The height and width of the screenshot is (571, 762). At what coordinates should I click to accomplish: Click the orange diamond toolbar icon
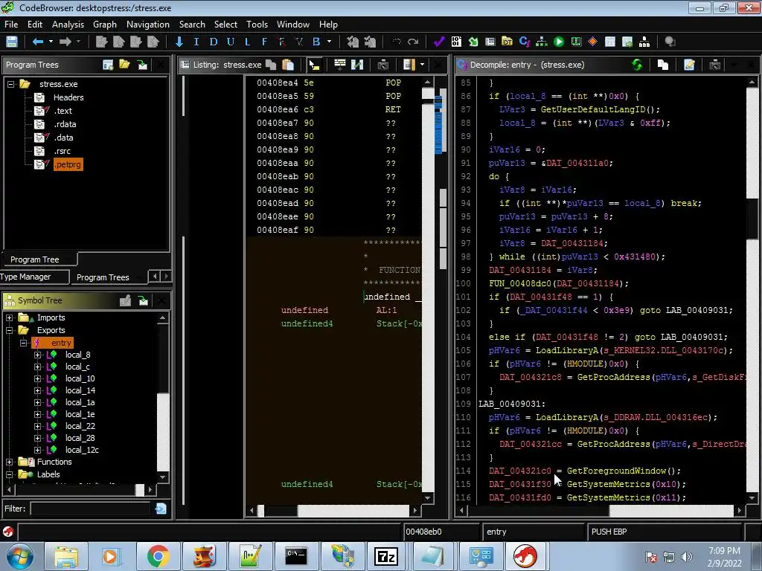593,42
